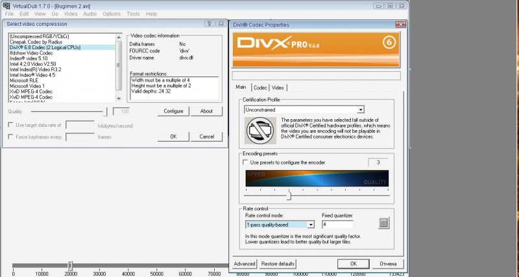Click the help question mark in compression dialog

coord(209,24)
